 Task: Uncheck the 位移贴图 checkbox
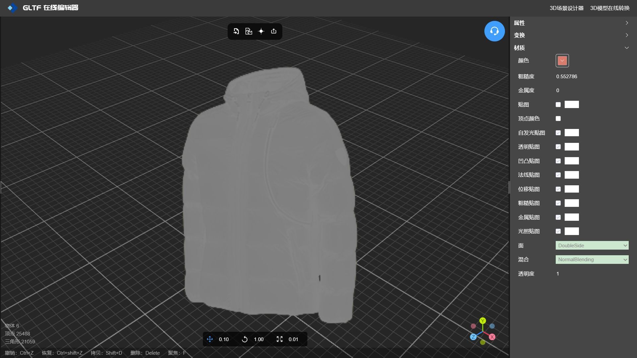point(558,189)
